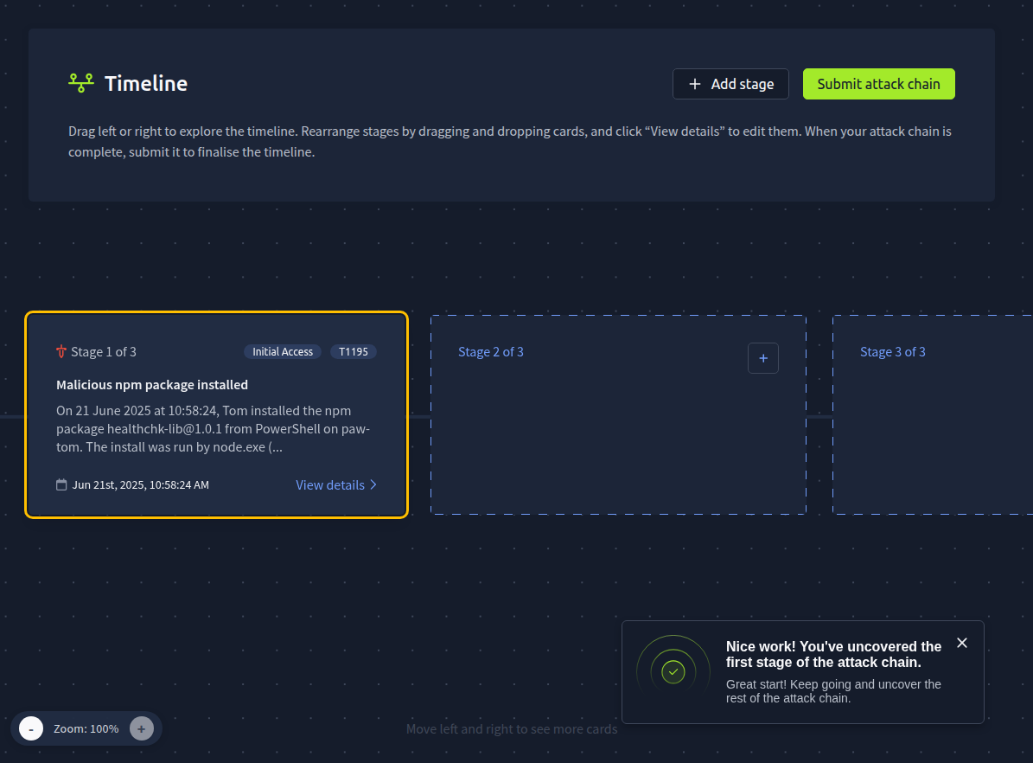1033x763 pixels.
Task: Submit the attack chain
Action: (x=879, y=84)
